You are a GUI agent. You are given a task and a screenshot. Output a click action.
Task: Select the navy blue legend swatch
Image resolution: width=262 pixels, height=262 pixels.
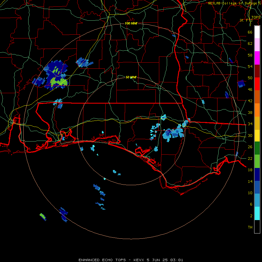[257, 174]
